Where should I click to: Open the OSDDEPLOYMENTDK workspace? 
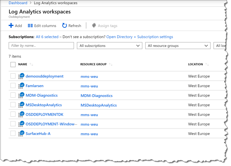44,115
